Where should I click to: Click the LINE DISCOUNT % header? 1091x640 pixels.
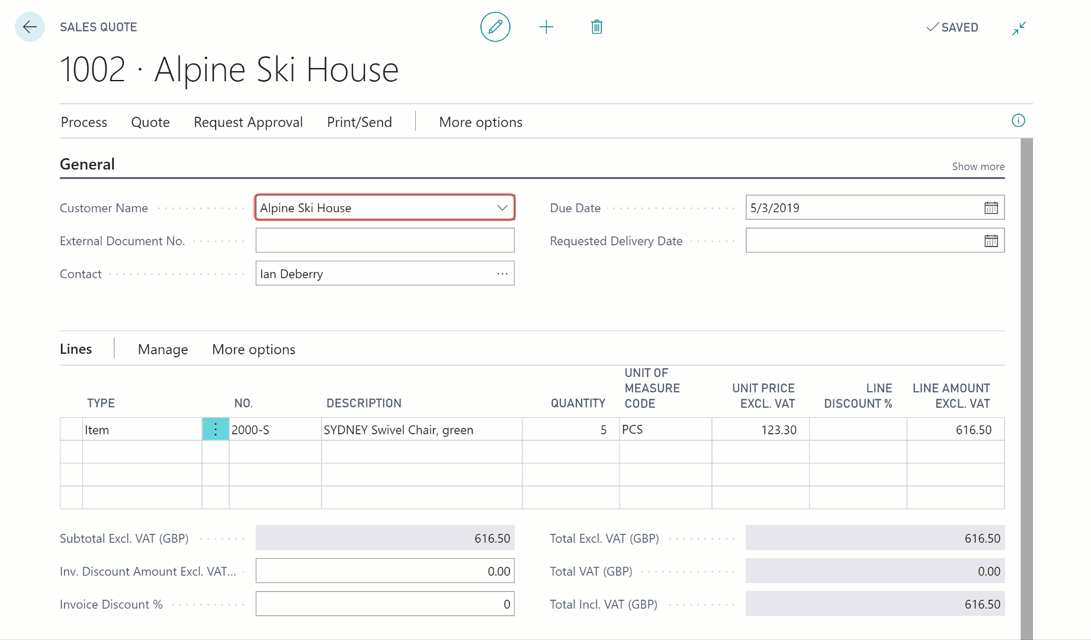[858, 396]
